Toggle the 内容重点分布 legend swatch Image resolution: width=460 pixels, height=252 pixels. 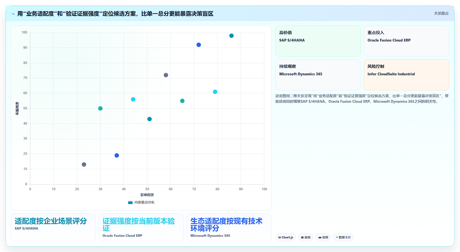tap(130, 202)
